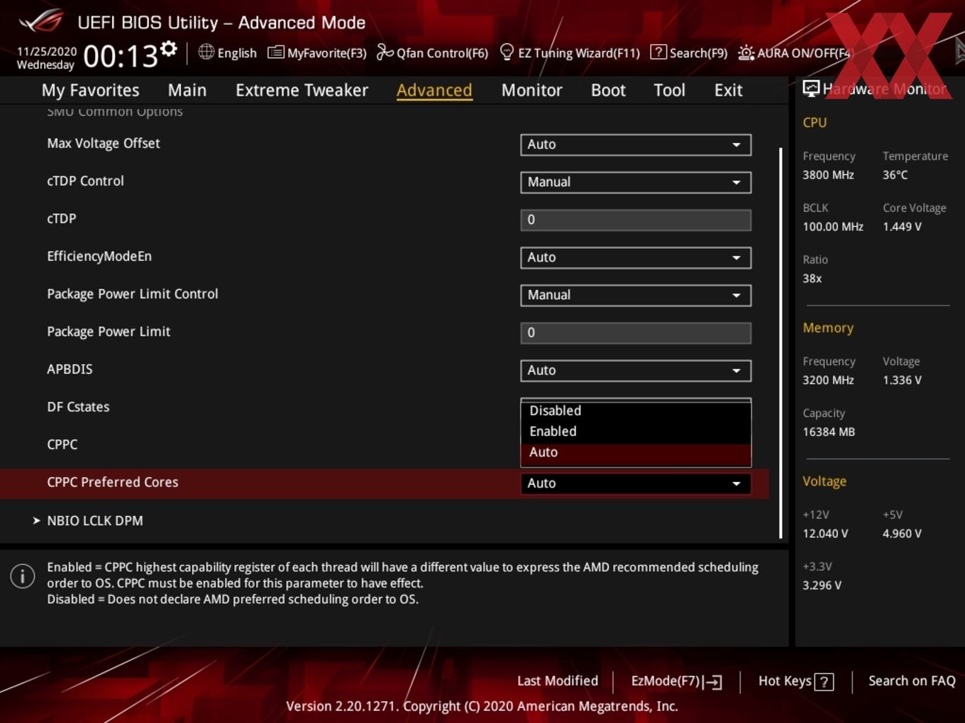Open Search(F9) question icon
Image resolution: width=965 pixels, height=723 pixels.
click(658, 52)
